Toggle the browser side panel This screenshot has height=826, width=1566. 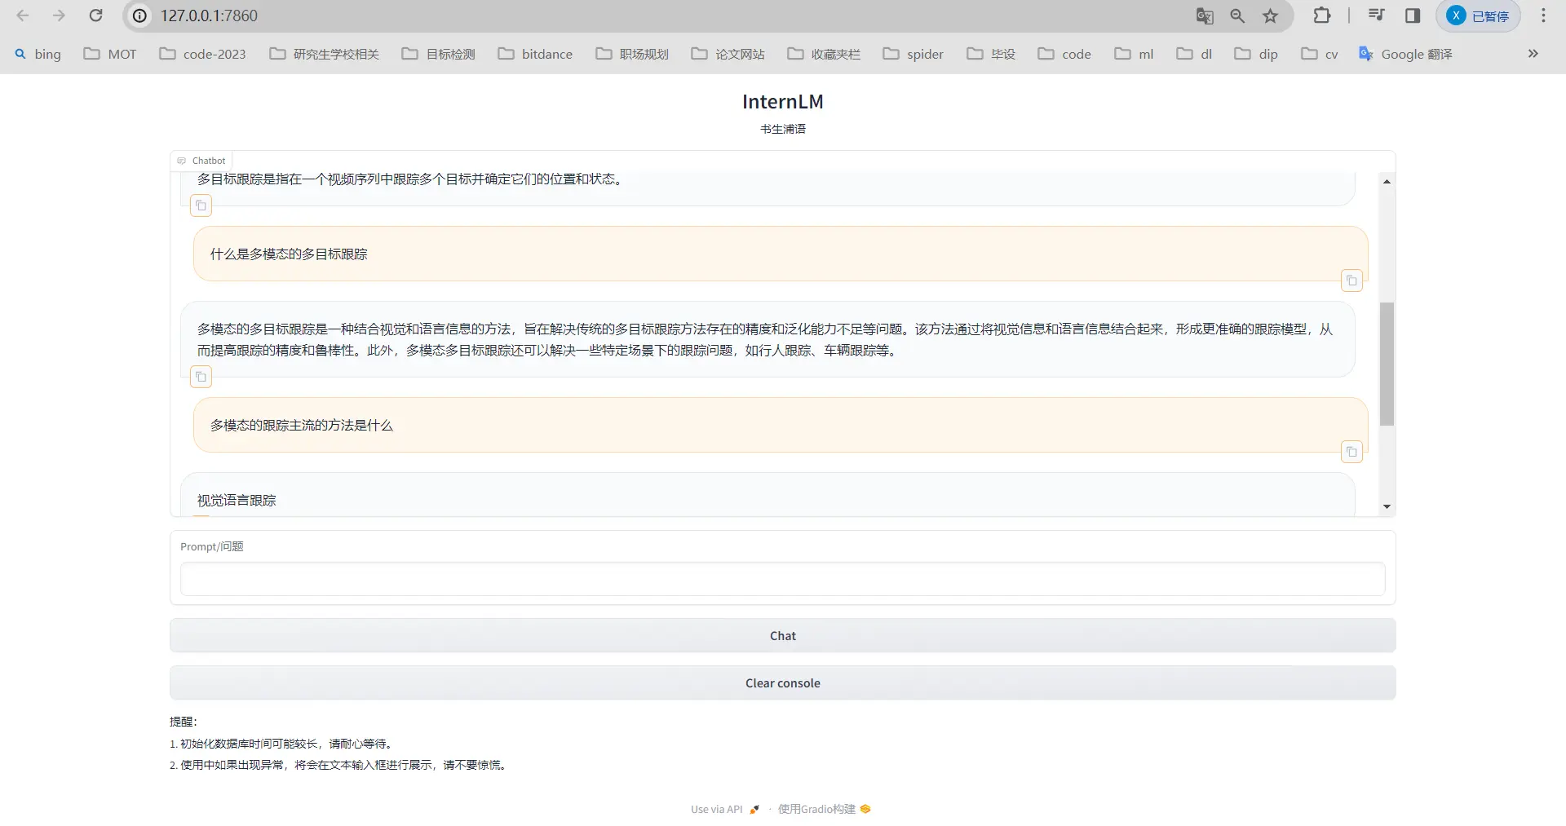tap(1413, 15)
